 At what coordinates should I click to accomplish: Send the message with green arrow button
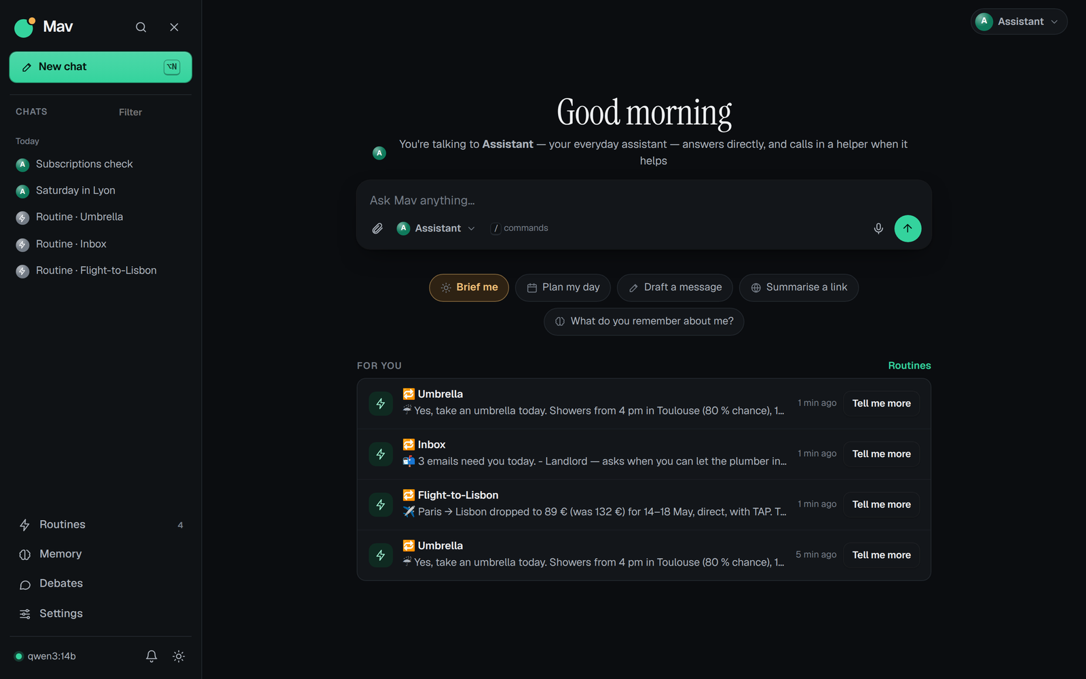[x=907, y=229]
